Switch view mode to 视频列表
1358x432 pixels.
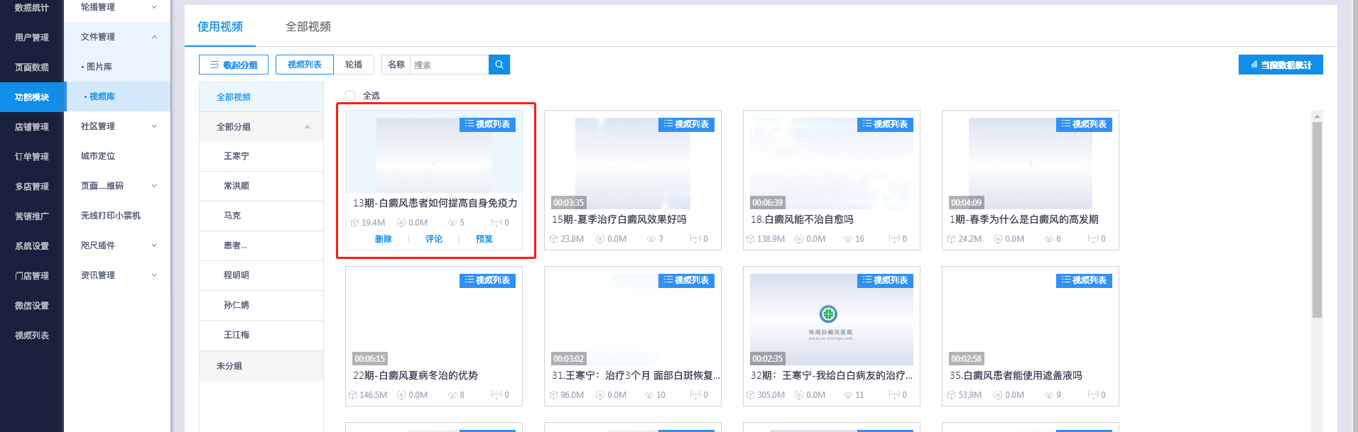tap(305, 65)
